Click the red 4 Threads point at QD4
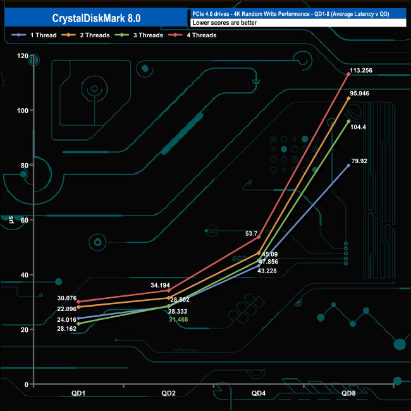The height and width of the screenshot is (411, 411). (x=259, y=237)
